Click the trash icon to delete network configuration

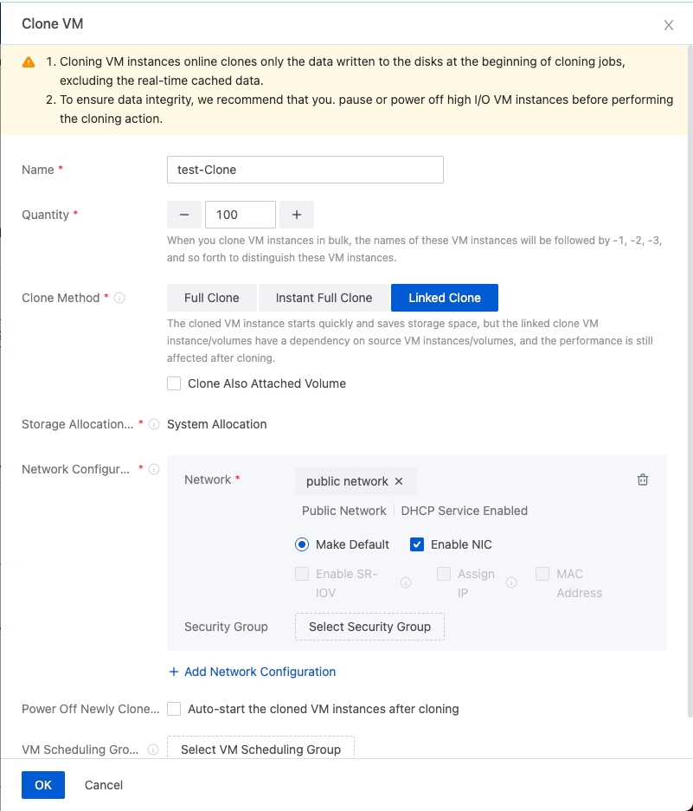pos(643,480)
